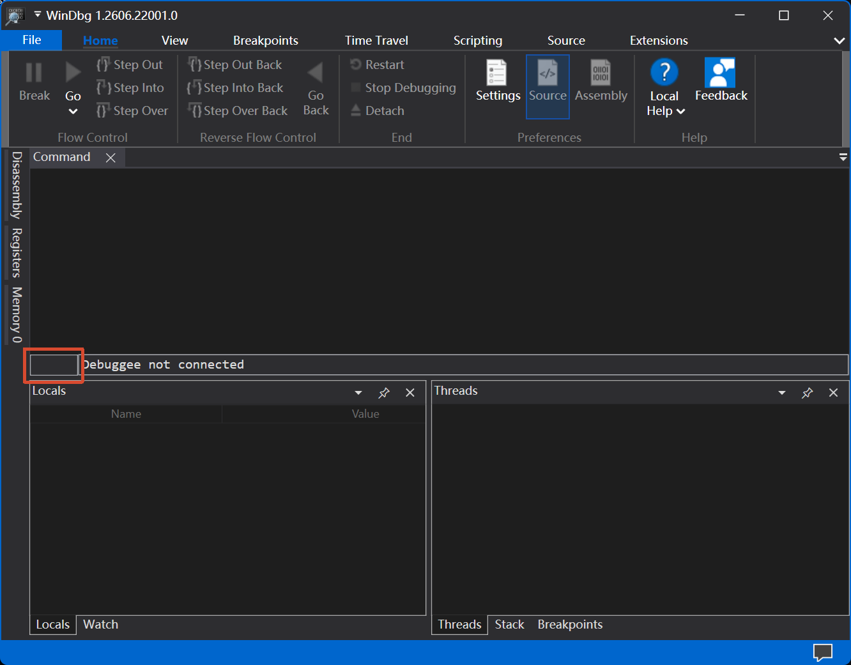Switch to the Threads bottom tab
Image resolution: width=851 pixels, height=665 pixels.
pos(460,625)
